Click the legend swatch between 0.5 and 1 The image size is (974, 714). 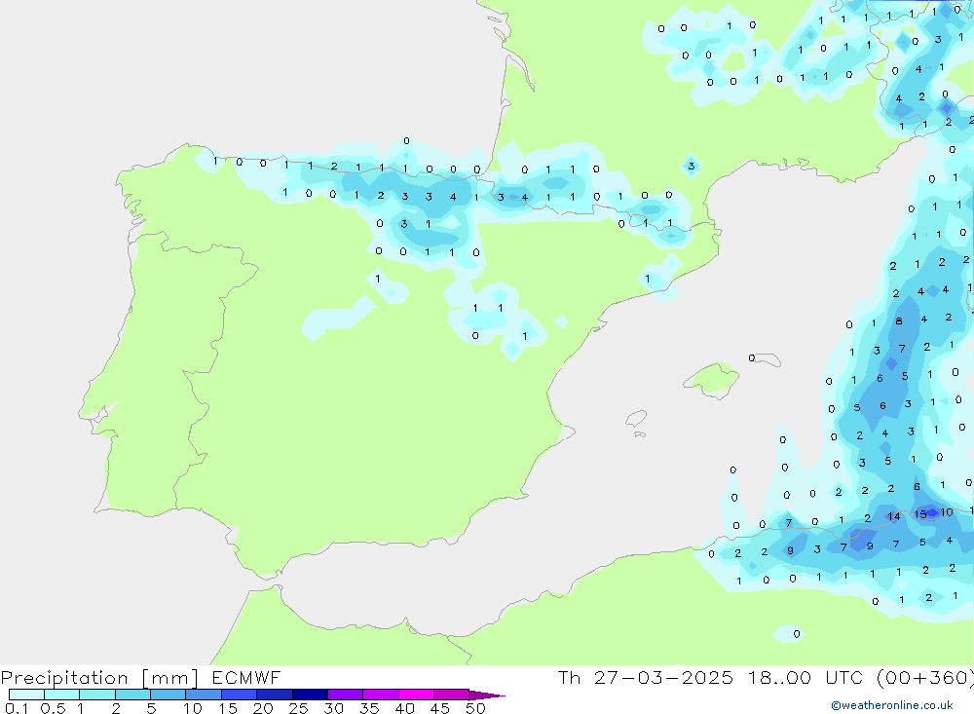(62, 695)
